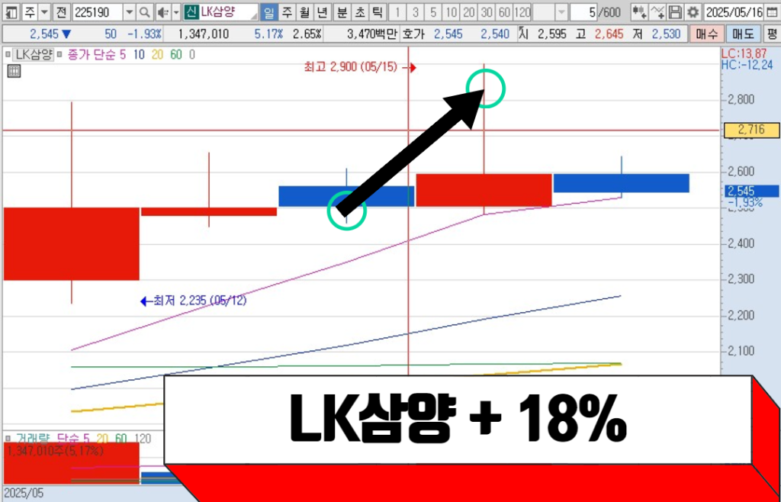Click the add candlestick chart icon

tap(640, 11)
